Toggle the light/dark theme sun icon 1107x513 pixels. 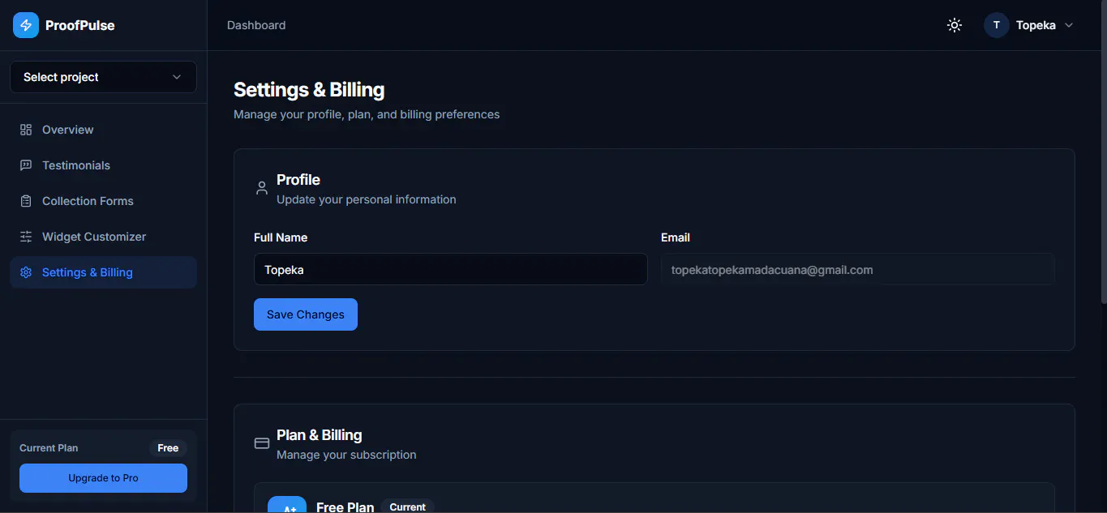click(955, 25)
